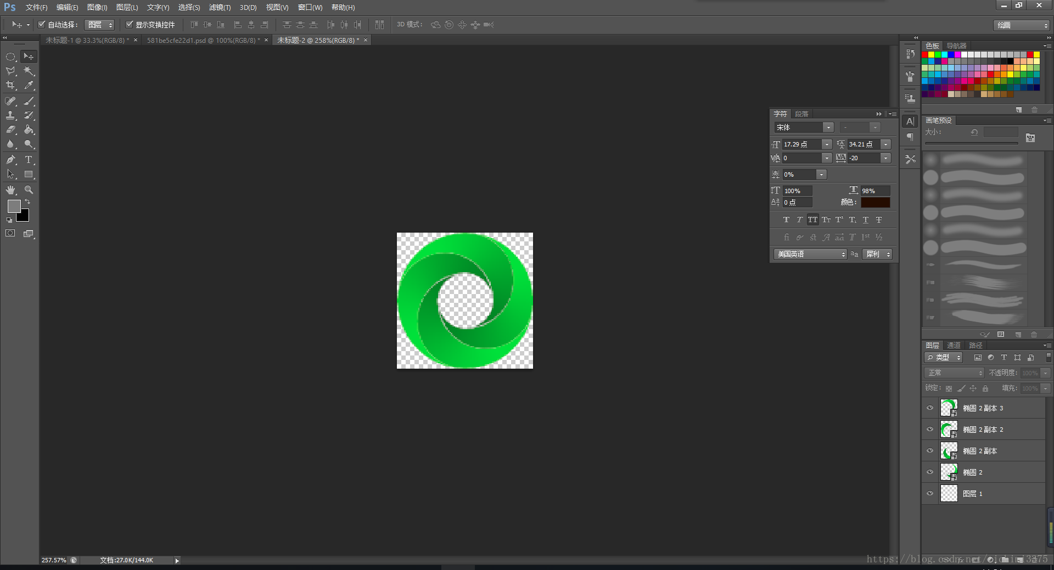The image size is (1054, 570).
Task: Open the leading dropdown 34.21 点
Action: tap(885, 144)
